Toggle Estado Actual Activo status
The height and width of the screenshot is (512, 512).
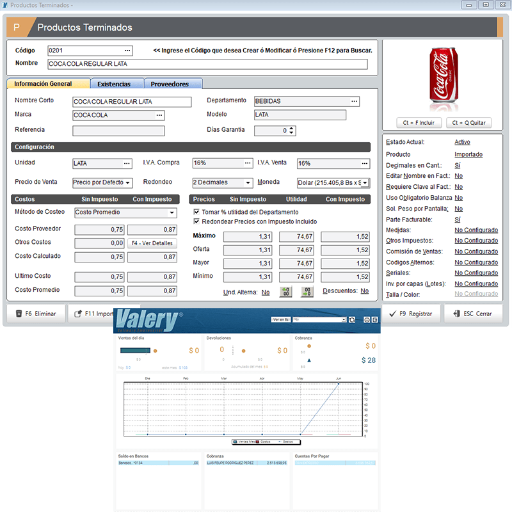coord(462,142)
